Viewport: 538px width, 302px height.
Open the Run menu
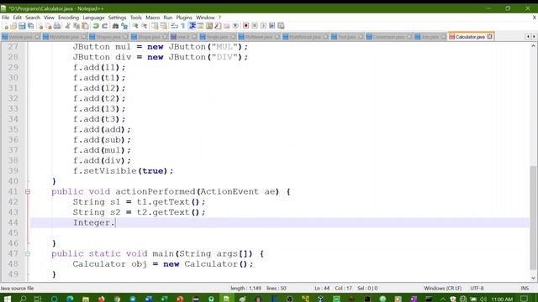pyautogui.click(x=168, y=18)
